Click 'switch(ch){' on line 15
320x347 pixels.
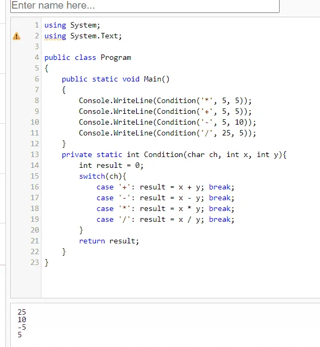point(103,176)
